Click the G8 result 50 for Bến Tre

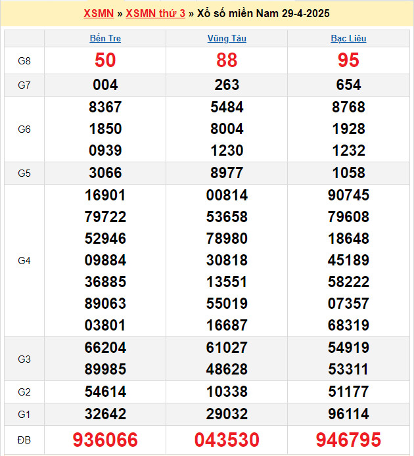point(105,60)
